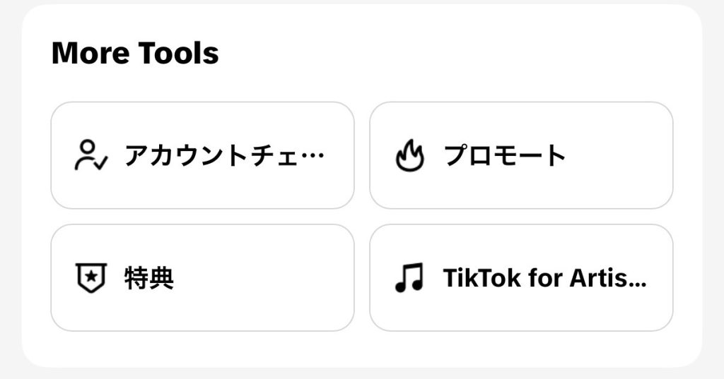Tap the artists card with the music note

(521, 278)
